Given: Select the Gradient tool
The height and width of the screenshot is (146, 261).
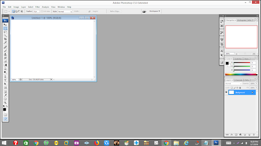Looking at the screenshot, I should pyautogui.click(x=5, y=65).
